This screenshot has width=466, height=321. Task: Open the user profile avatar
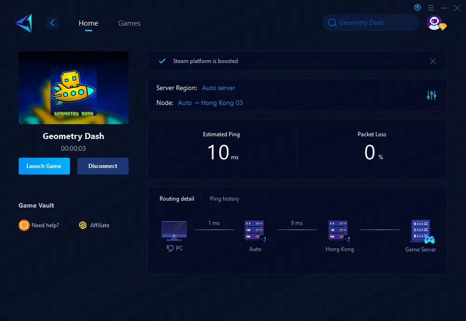click(x=434, y=23)
